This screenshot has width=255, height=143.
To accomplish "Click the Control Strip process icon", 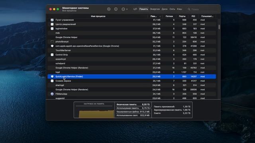I will pos(52,55).
